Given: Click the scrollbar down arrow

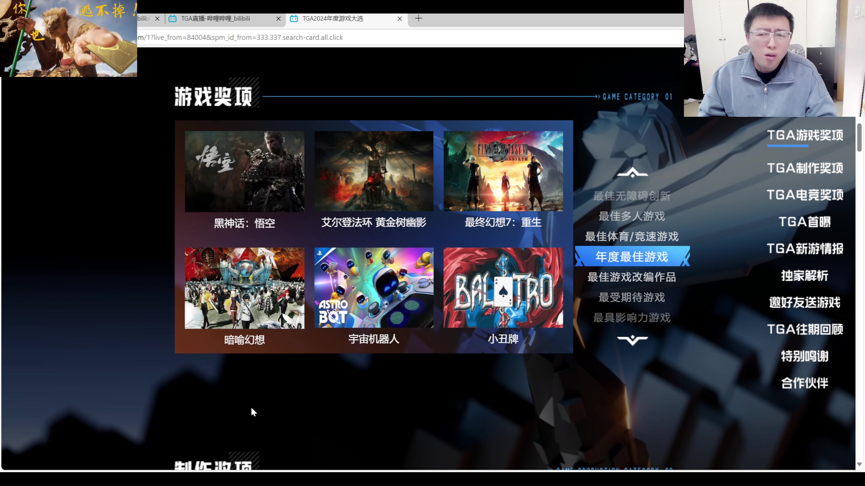Looking at the screenshot, I should [859, 465].
